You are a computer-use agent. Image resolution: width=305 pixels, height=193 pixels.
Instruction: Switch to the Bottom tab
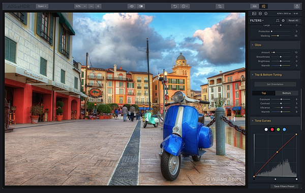(287, 93)
